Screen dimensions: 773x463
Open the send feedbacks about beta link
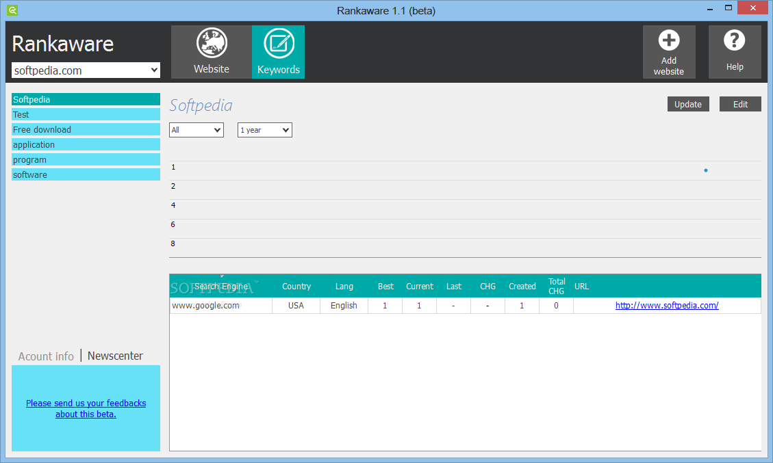pyautogui.click(x=86, y=408)
